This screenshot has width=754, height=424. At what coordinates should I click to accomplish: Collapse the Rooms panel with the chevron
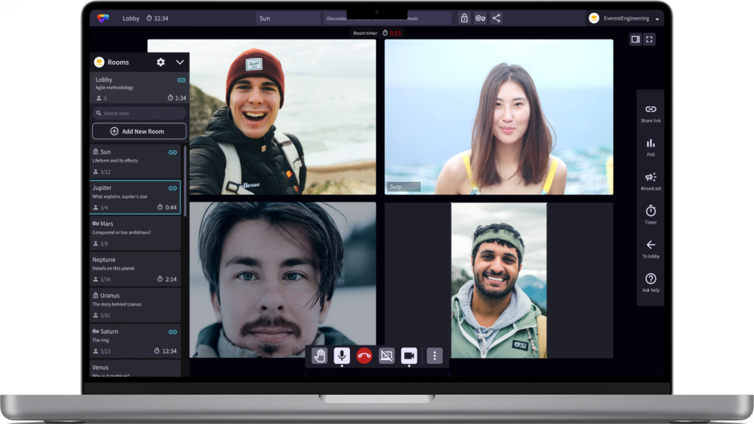click(x=180, y=62)
